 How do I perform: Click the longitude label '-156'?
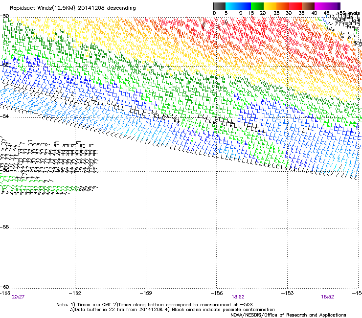click(217, 293)
